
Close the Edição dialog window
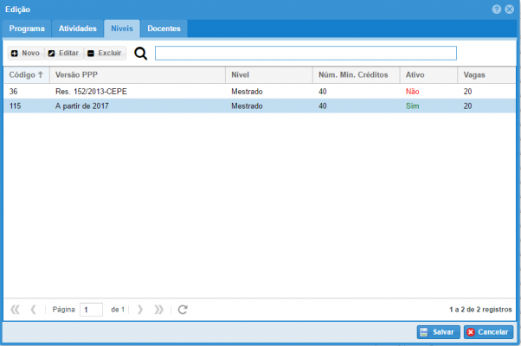510,9
